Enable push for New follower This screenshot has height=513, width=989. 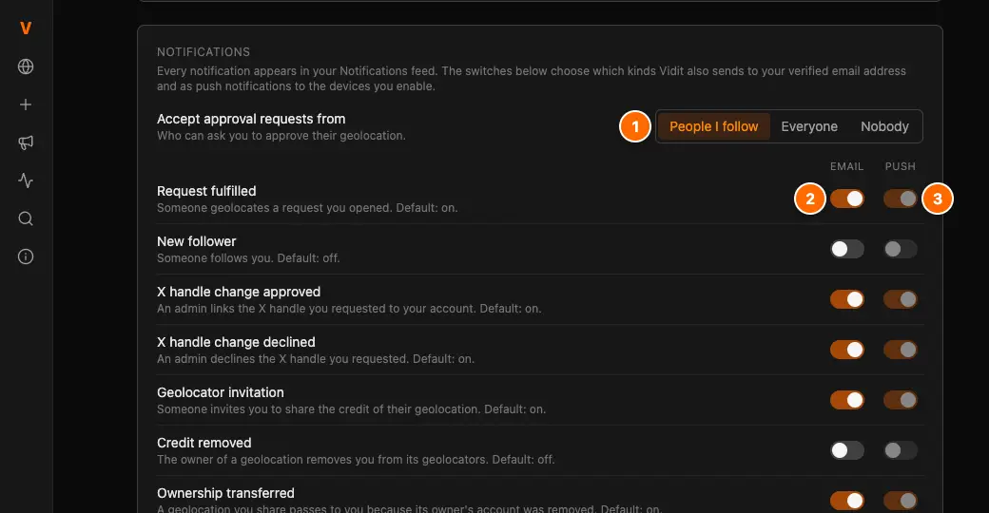(900, 249)
